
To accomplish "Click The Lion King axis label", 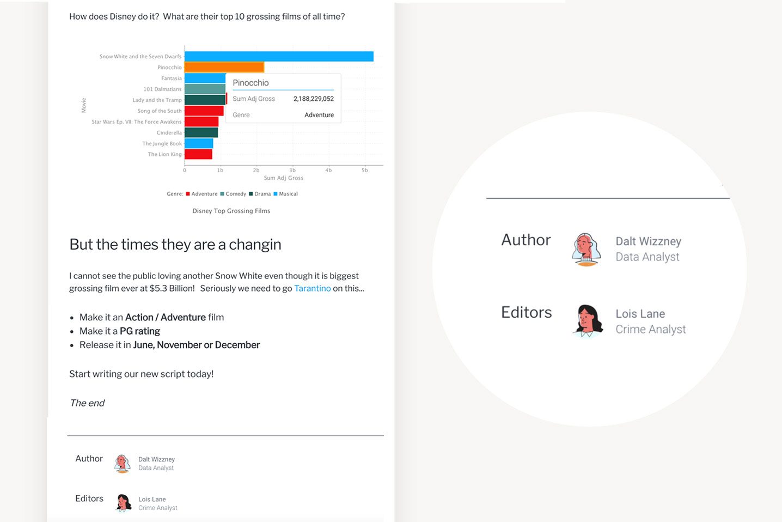I will point(165,154).
